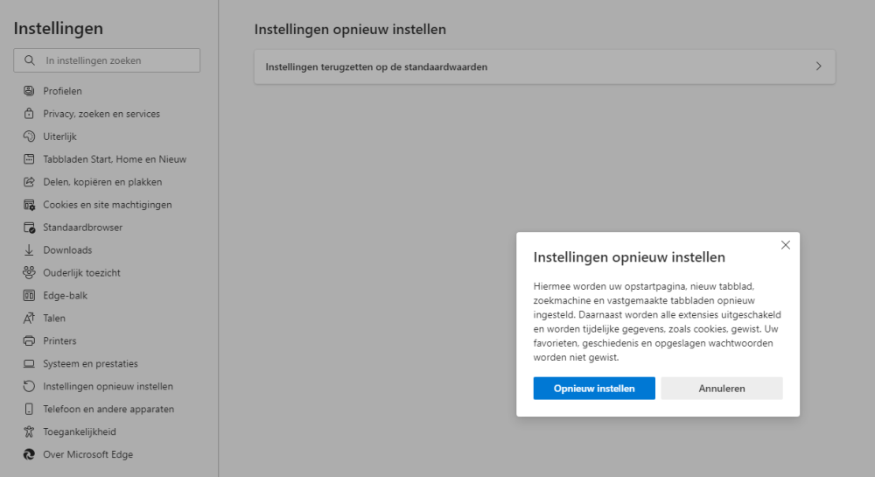The image size is (875, 477).
Task: Click the Downloads arrow icon
Action: 29,250
